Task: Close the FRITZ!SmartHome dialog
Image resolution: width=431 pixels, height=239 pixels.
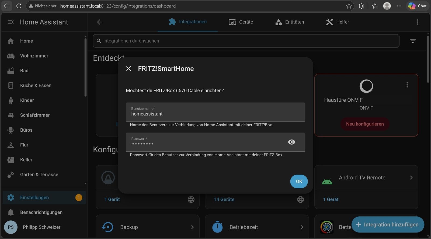Action: click(129, 69)
